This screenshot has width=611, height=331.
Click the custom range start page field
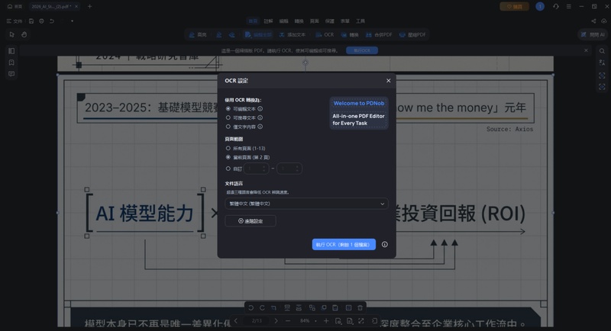point(257,169)
